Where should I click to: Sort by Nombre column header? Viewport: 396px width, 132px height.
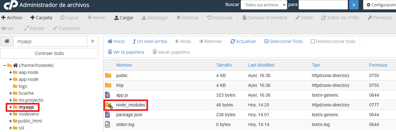[x=124, y=65]
